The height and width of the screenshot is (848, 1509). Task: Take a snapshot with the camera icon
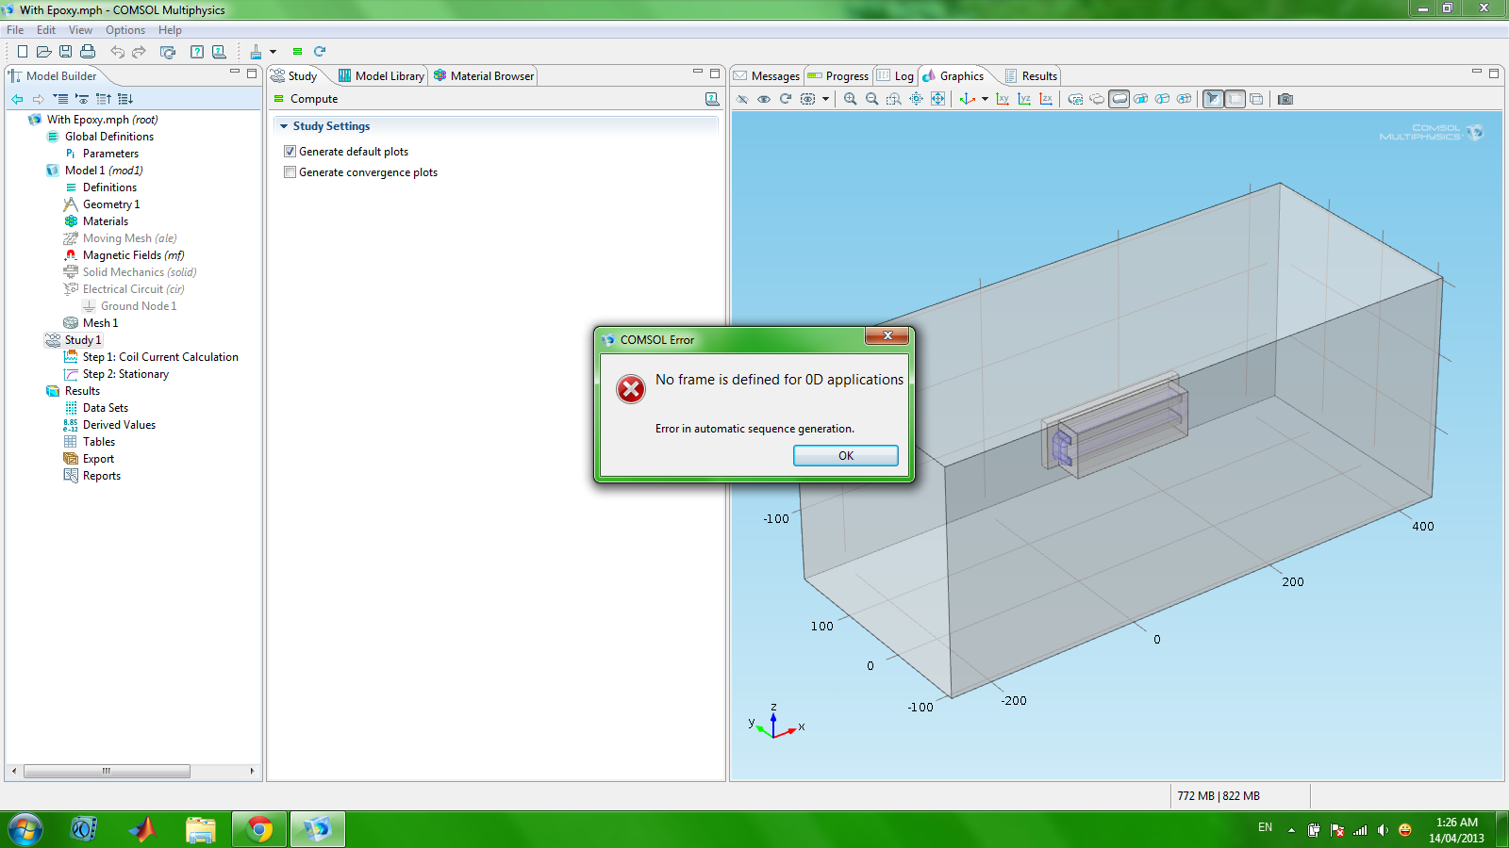pyautogui.click(x=1285, y=99)
